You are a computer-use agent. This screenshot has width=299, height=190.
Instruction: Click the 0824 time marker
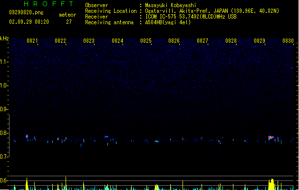point(117,41)
